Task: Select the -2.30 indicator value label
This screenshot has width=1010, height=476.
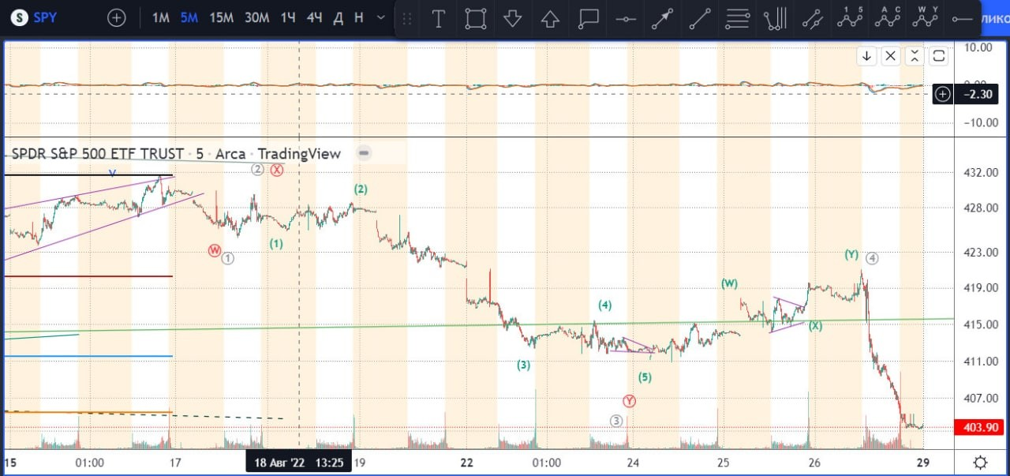Action: (x=976, y=95)
